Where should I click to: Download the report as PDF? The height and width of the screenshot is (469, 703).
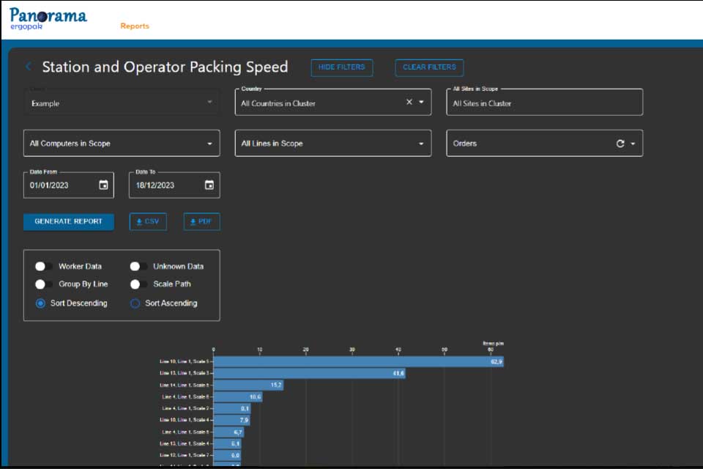[202, 222]
